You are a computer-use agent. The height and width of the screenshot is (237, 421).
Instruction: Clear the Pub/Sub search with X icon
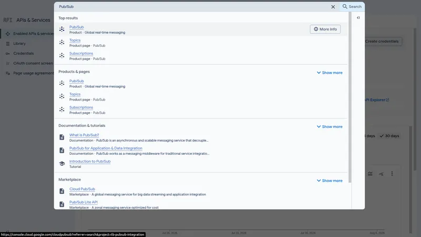pyautogui.click(x=333, y=7)
